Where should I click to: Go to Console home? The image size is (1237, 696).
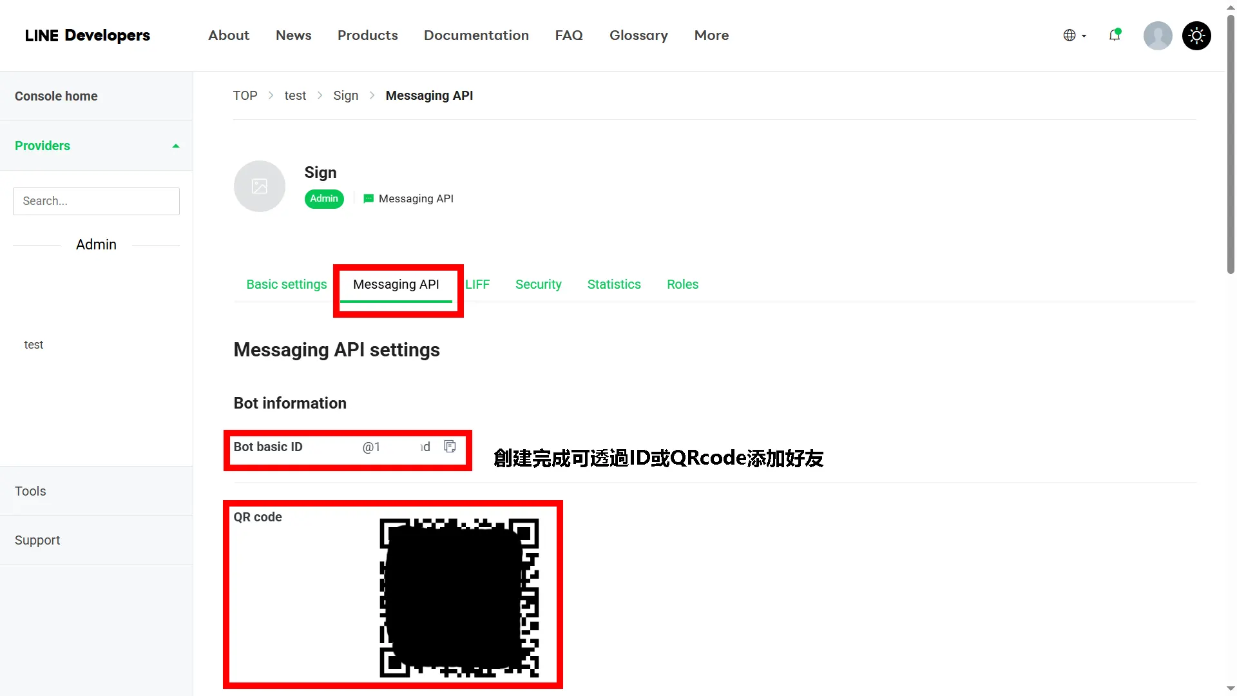pyautogui.click(x=56, y=95)
